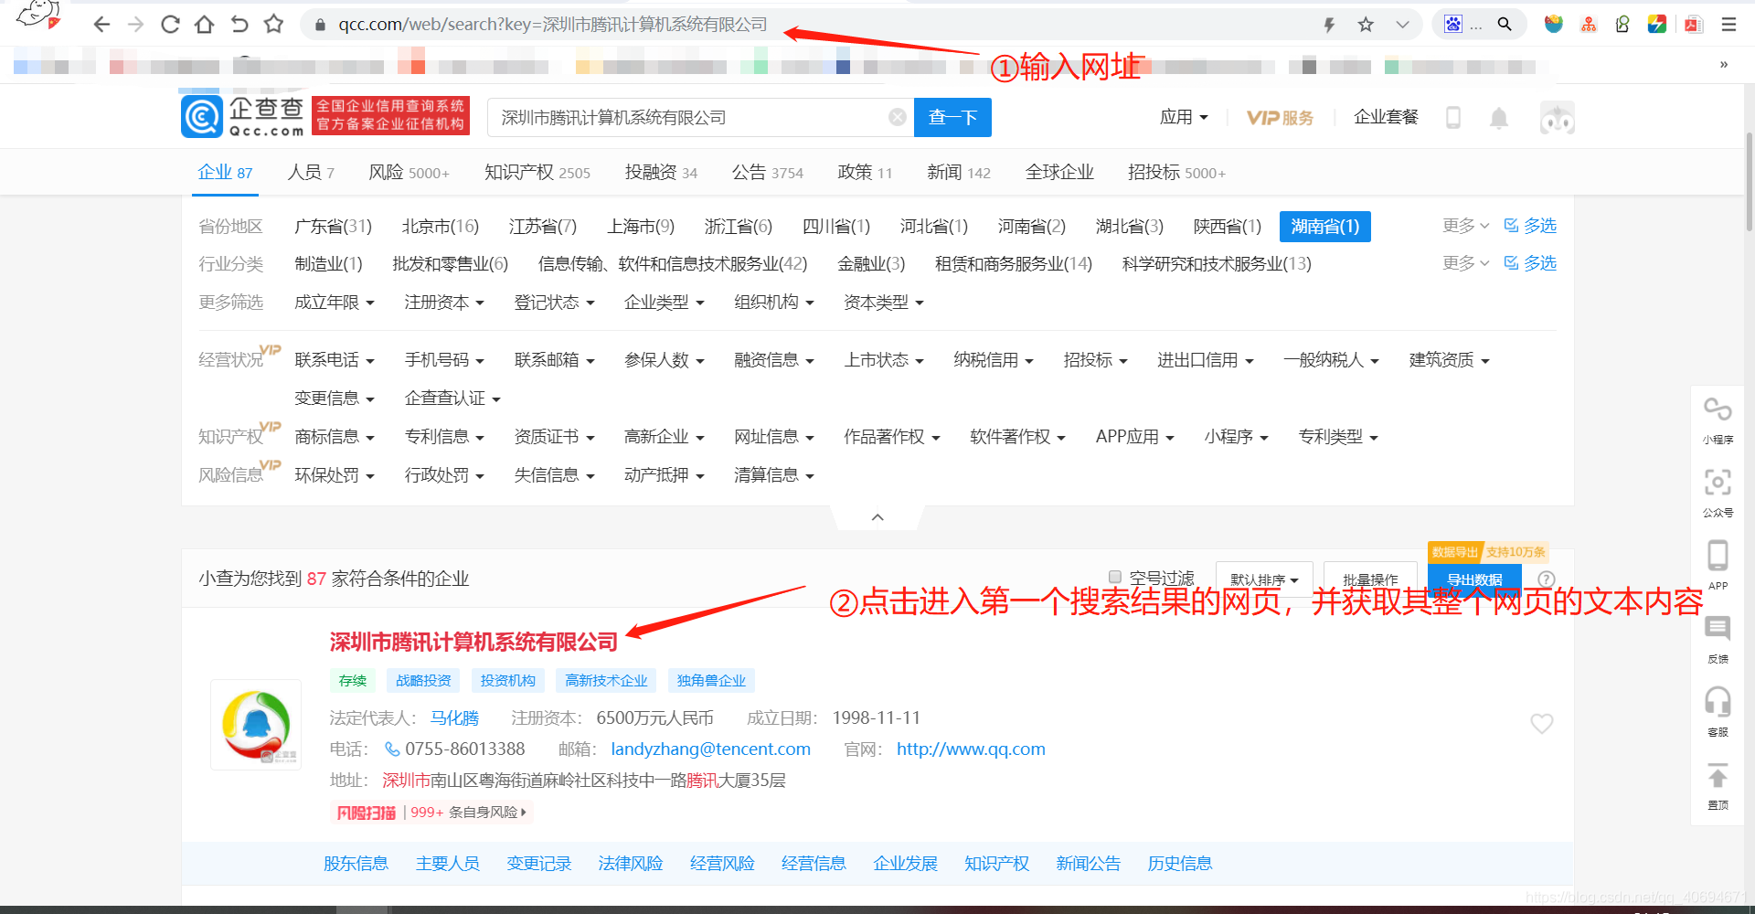This screenshot has width=1755, height=914.
Task: Open 默认排序 sort dropdown
Action: click(x=1264, y=579)
